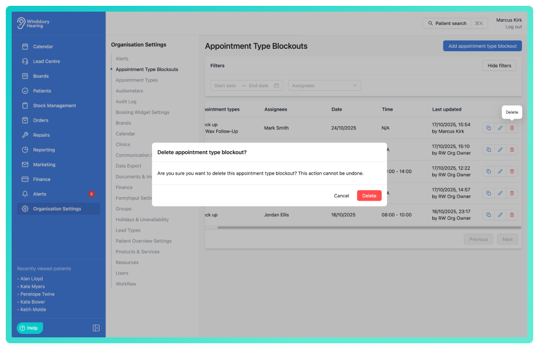Click Add appointment type blockout button
539x349 pixels.
tap(482, 46)
